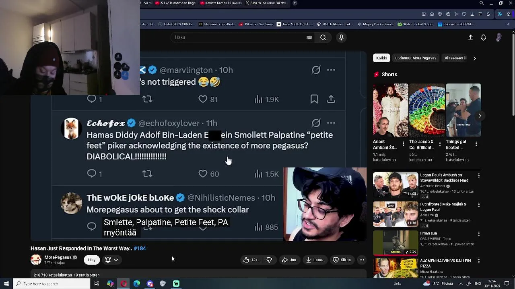Click the search-tabs magnifier in title bar
The image size is (515, 289).
click(481, 3)
